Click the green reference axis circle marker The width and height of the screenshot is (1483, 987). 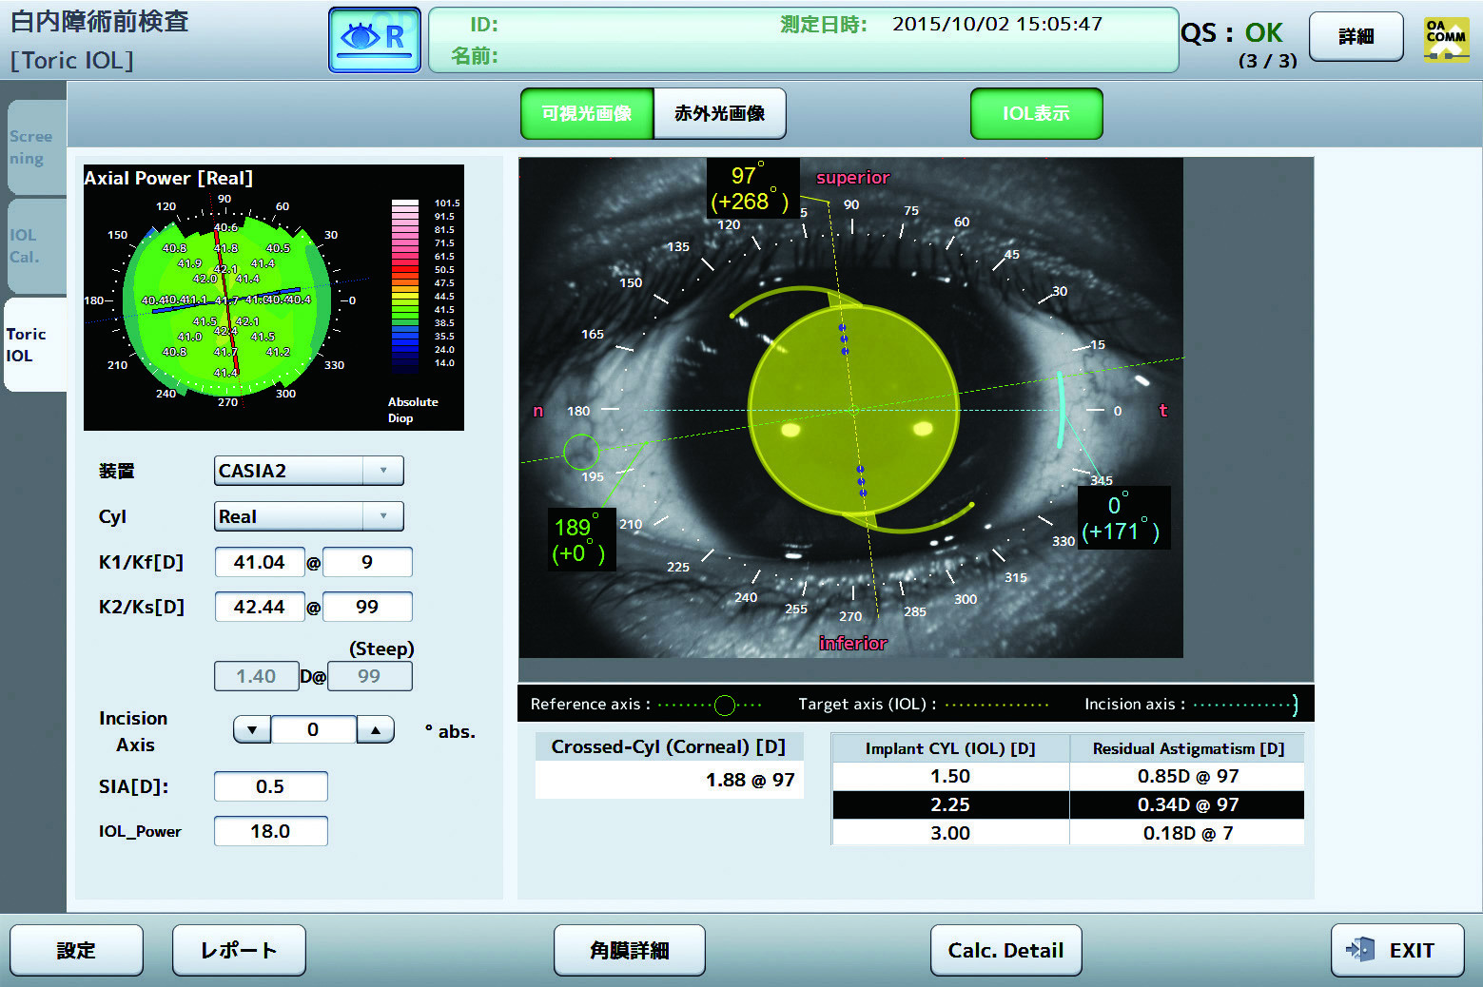point(581,453)
